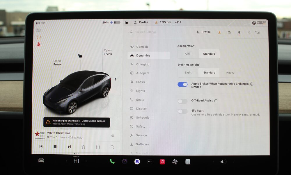
Task: Open the green Phone app in dock
Action: pos(112,162)
